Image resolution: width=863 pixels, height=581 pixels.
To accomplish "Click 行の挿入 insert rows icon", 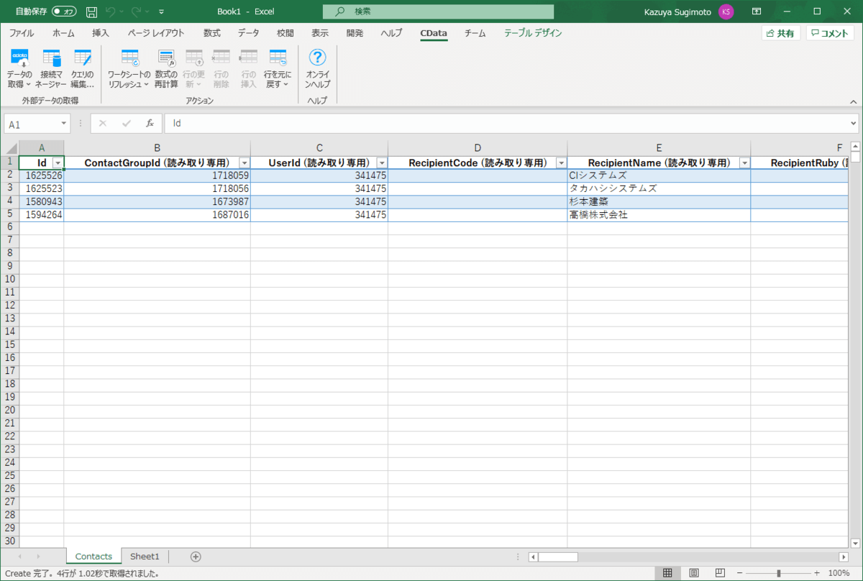I will pos(248,59).
